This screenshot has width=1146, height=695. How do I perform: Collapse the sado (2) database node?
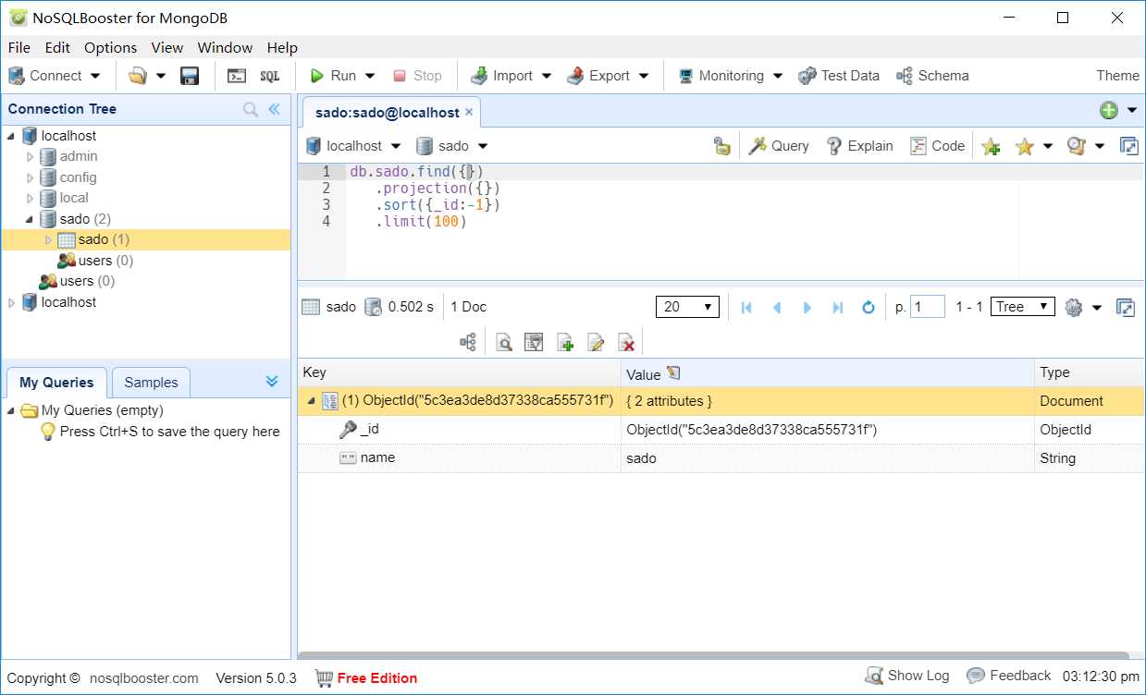(x=30, y=219)
